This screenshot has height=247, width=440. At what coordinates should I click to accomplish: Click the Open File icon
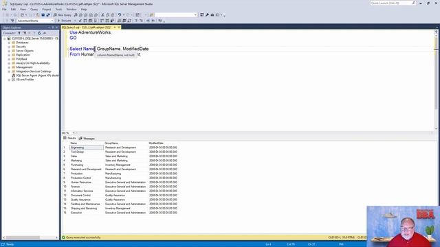pyautogui.click(x=38, y=15)
